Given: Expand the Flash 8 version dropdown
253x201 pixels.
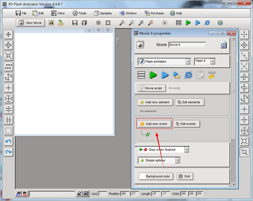Looking at the screenshot, I should [213, 61].
